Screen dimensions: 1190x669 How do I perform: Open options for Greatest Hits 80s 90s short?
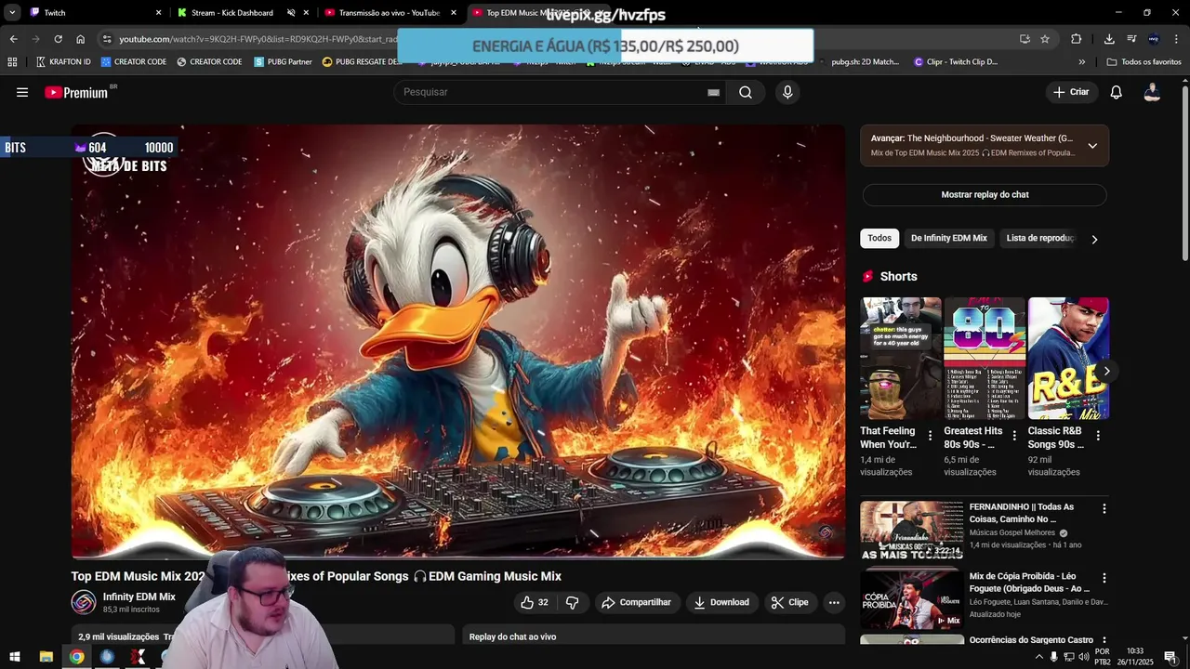(x=1013, y=435)
